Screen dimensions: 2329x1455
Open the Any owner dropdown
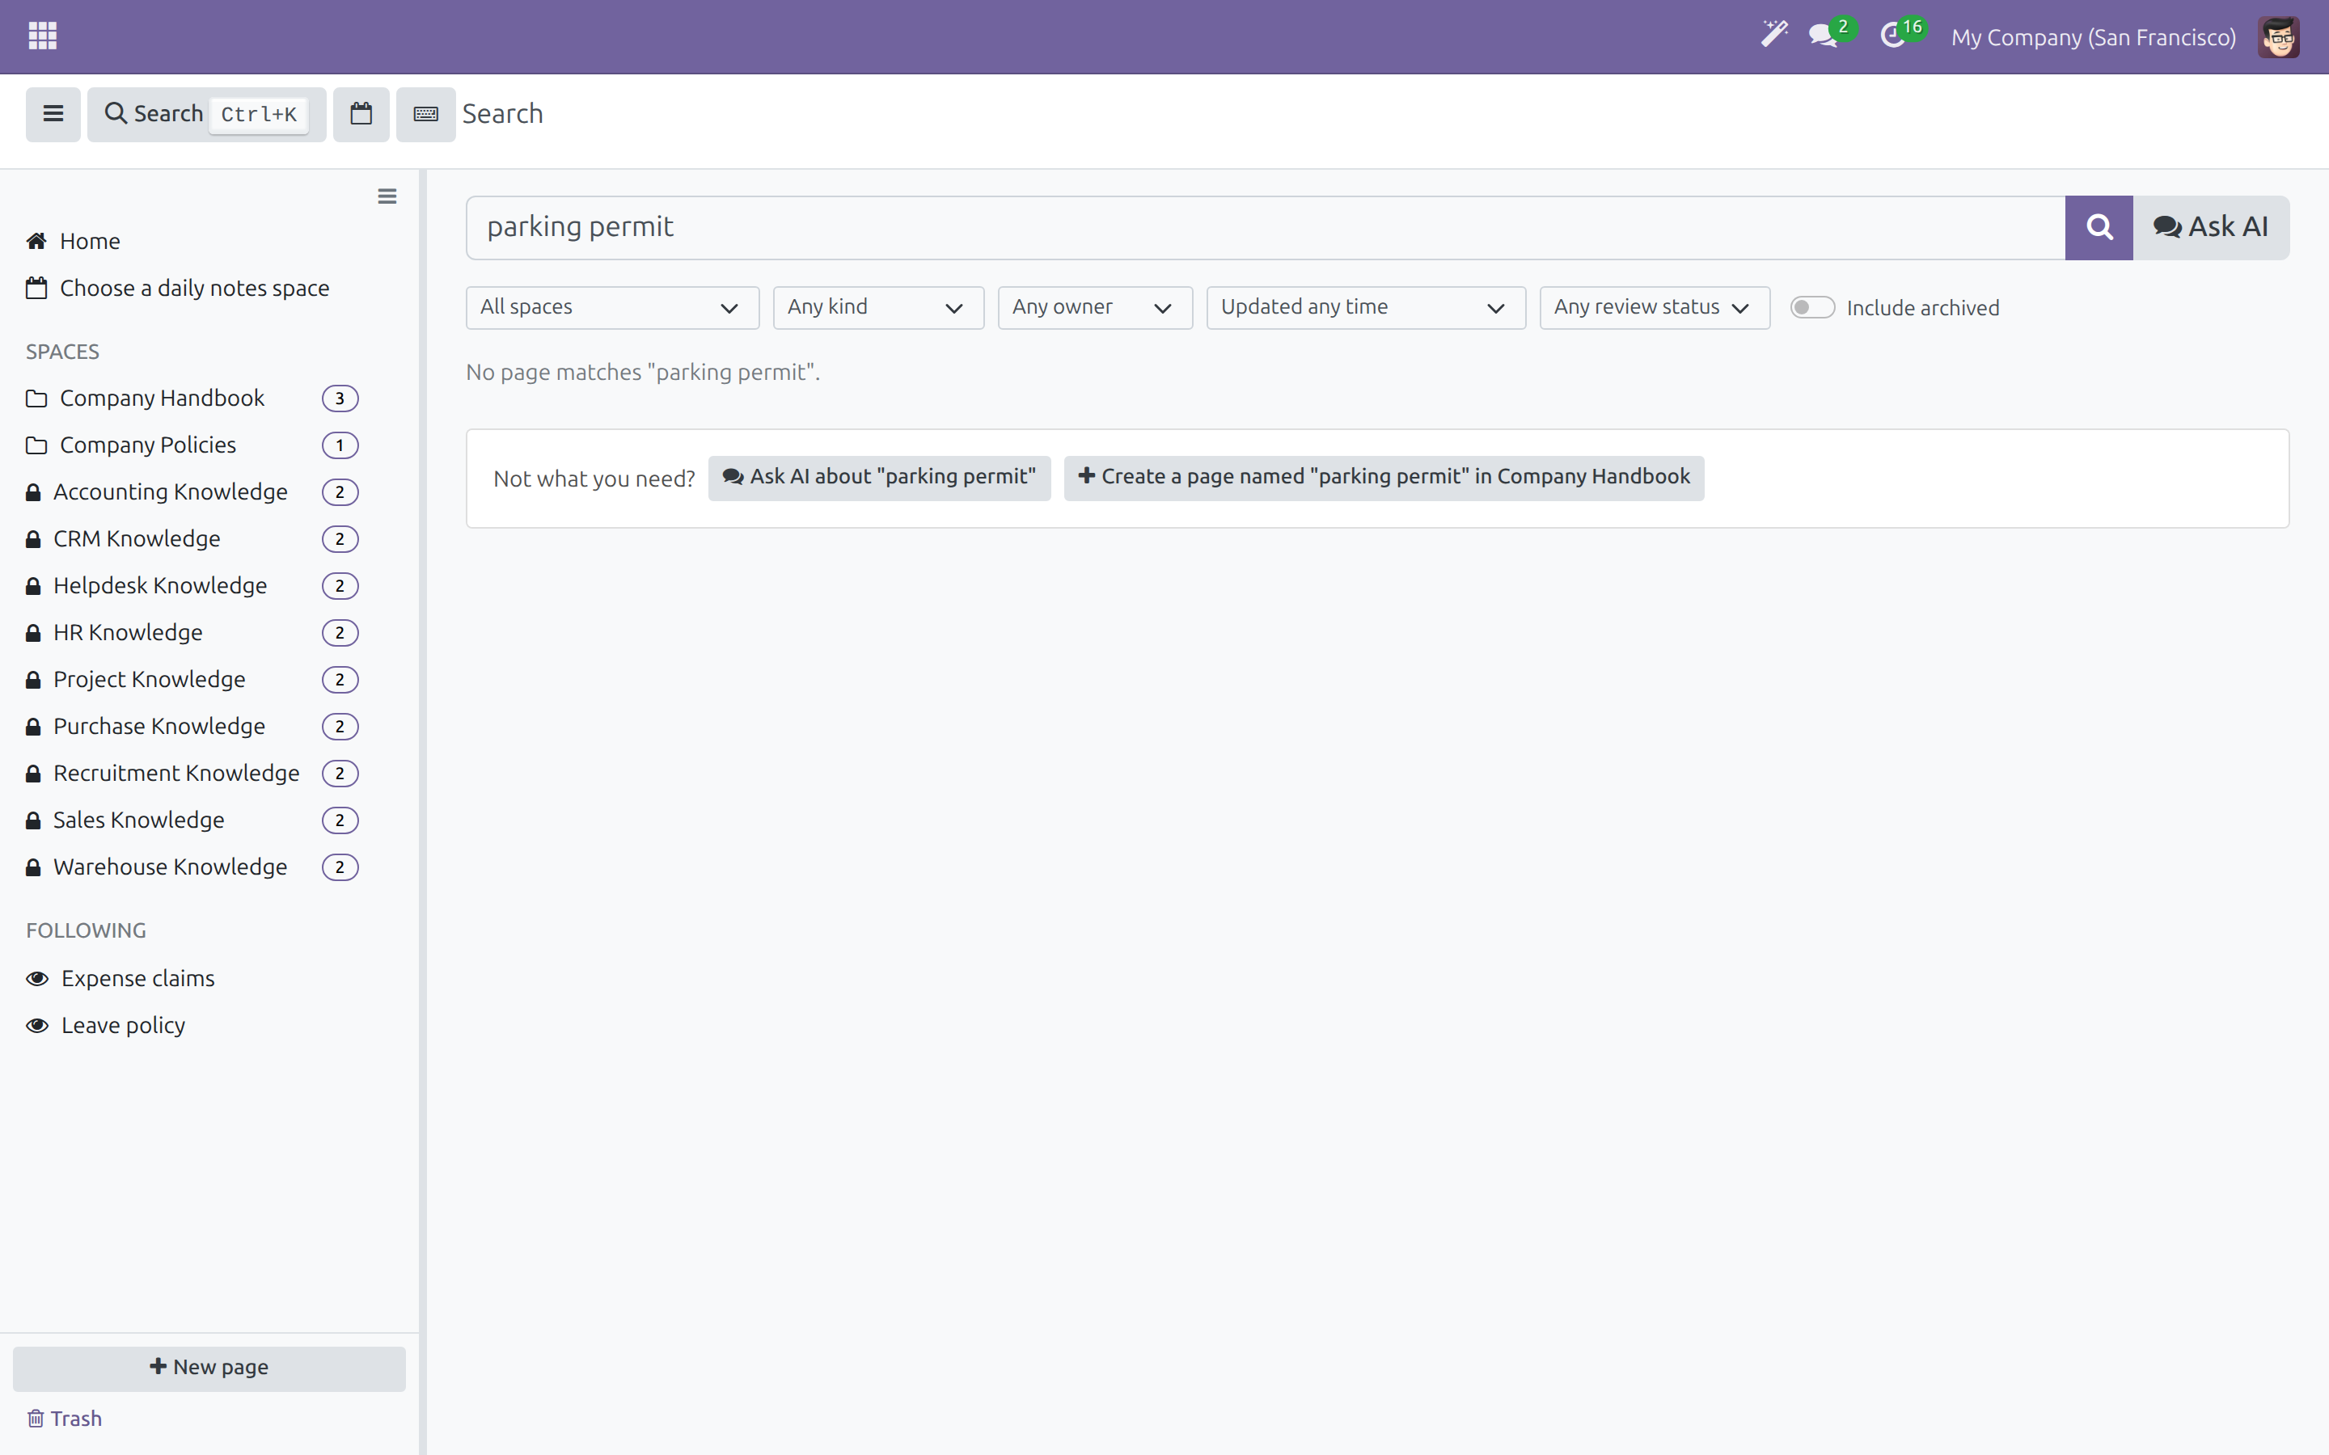(x=1094, y=308)
